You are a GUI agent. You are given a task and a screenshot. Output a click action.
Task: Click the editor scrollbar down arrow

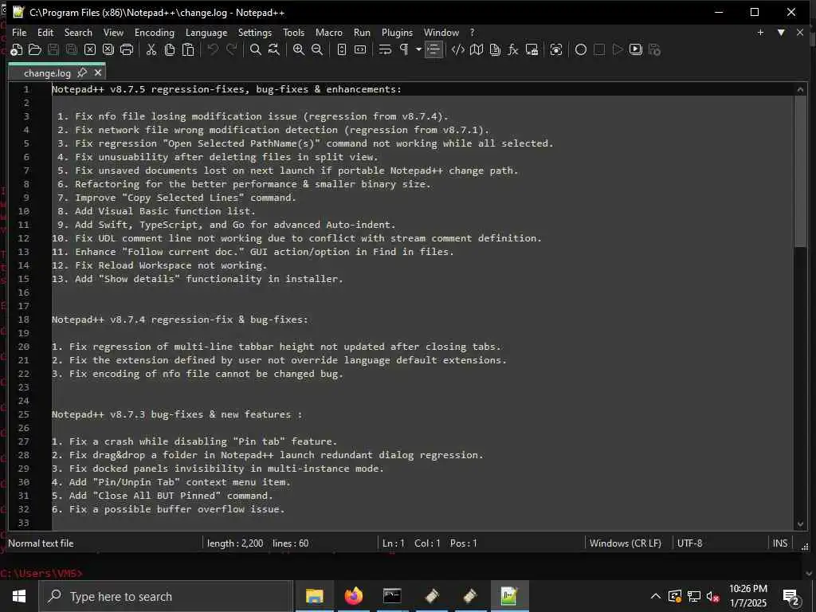point(800,524)
